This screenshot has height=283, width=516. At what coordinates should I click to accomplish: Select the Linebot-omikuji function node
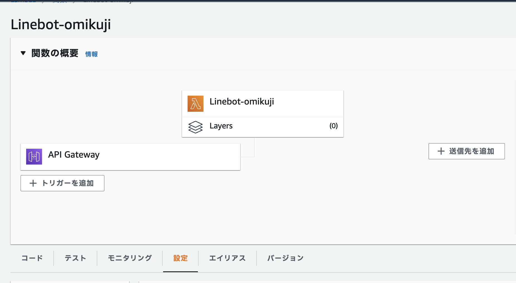(x=262, y=103)
